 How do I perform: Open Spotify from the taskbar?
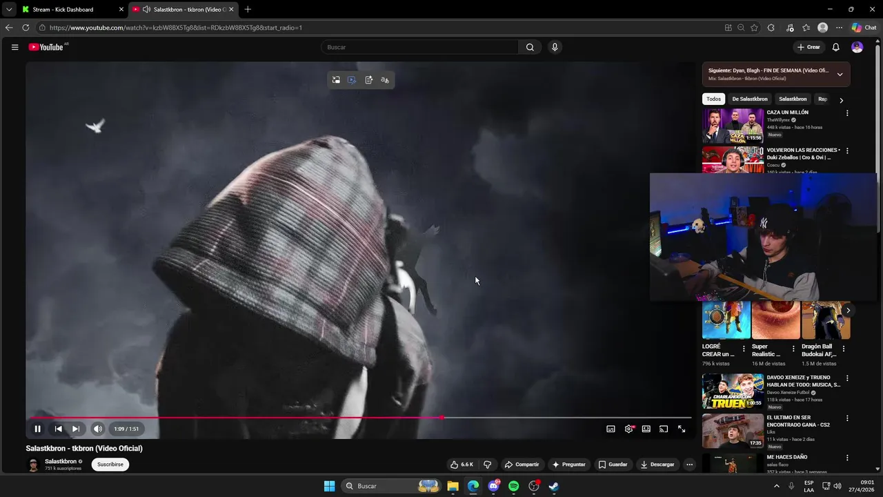pyautogui.click(x=514, y=486)
